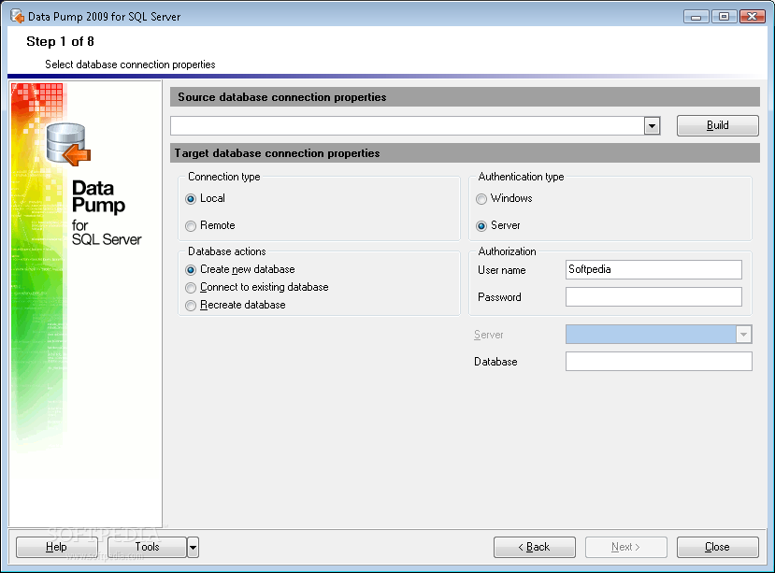Open Help
The width and height of the screenshot is (775, 573).
click(56, 547)
